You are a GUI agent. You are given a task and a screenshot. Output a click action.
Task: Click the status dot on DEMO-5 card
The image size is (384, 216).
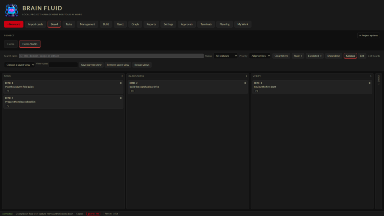[x=121, y=98]
